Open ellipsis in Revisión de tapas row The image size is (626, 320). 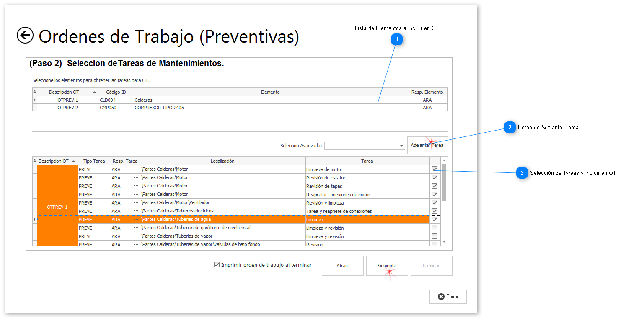pos(136,186)
